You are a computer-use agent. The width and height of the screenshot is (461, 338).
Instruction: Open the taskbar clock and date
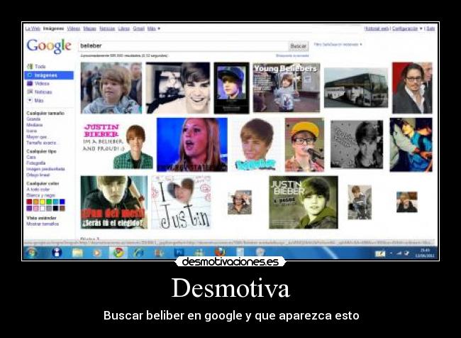425,253
